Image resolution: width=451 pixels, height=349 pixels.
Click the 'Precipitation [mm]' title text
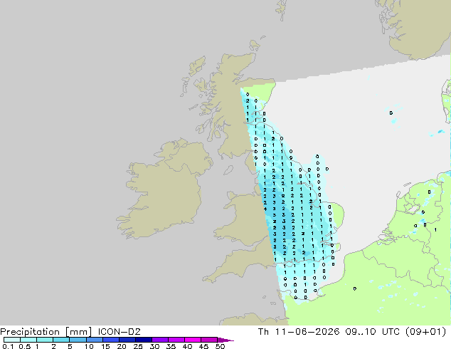(46, 332)
